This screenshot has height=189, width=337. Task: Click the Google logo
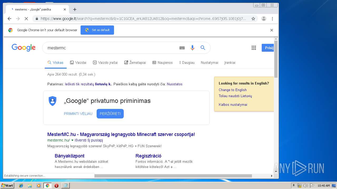pos(23,48)
